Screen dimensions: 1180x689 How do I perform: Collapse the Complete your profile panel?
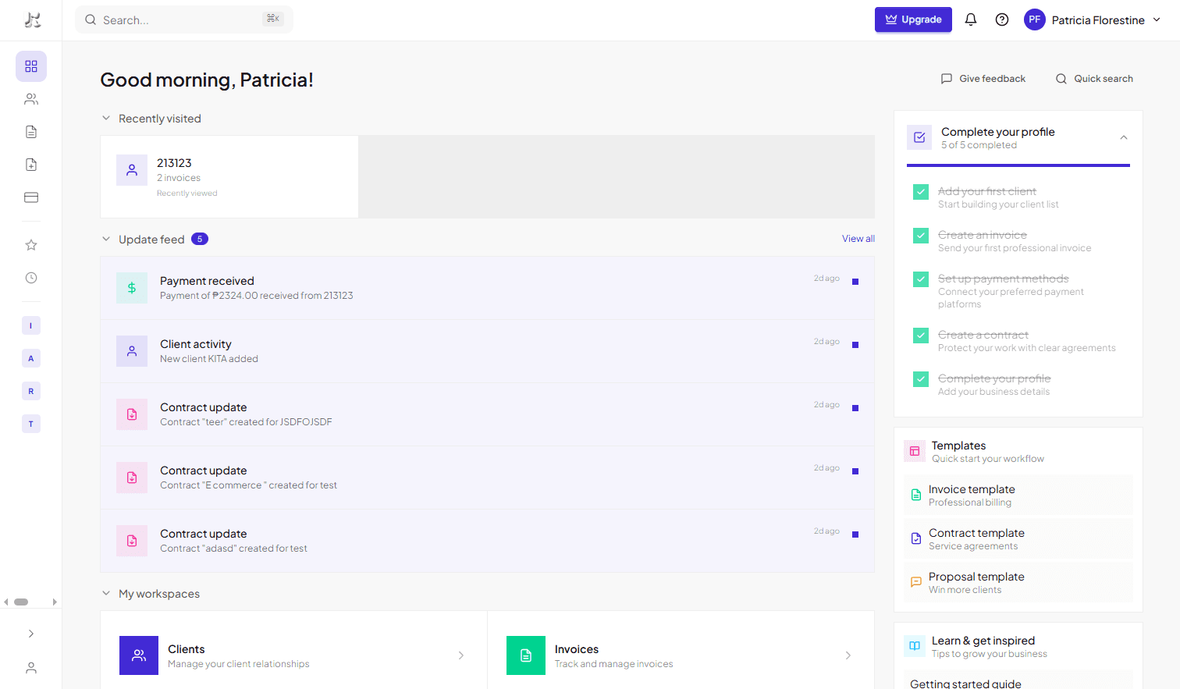coord(1124,137)
